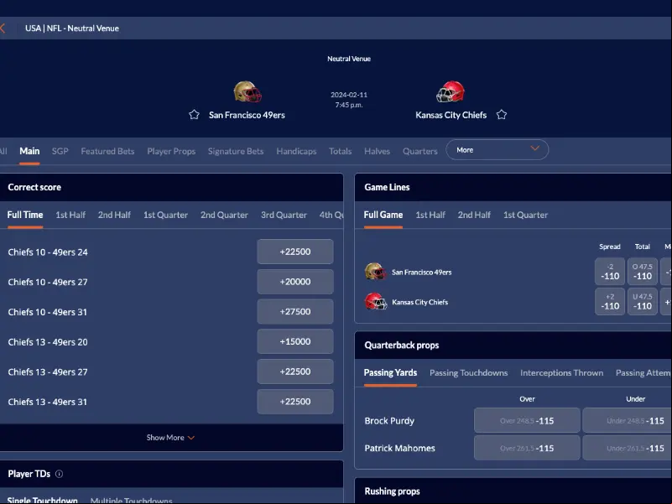Select 2nd Half in Correct score
The width and height of the screenshot is (672, 504).
(x=114, y=215)
